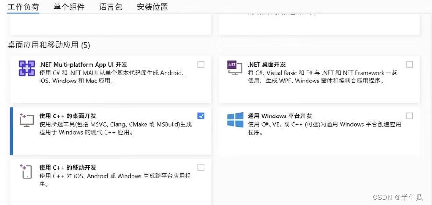Viewport: 432px width, 205px height.
Task: Click the .NET MAUI workload icon
Action: click(x=27, y=68)
